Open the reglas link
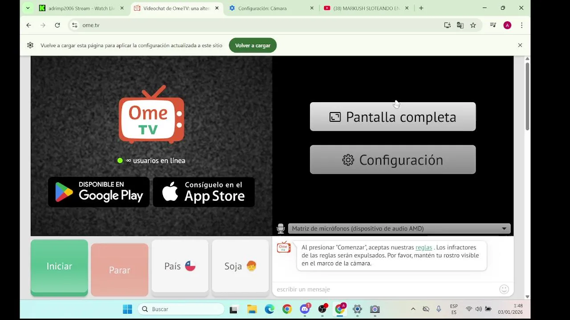 [423, 247]
